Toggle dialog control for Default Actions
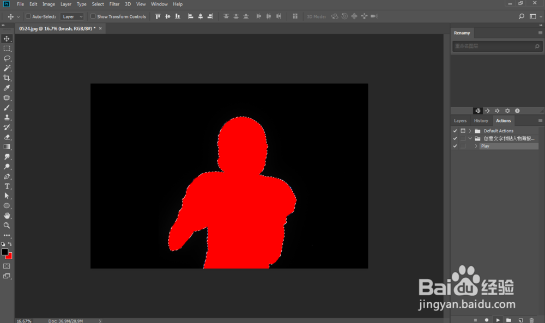Viewport: 545px width, 323px height. tap(463, 131)
